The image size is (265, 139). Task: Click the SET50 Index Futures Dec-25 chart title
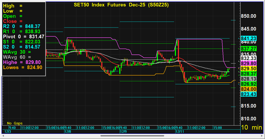click(x=116, y=5)
